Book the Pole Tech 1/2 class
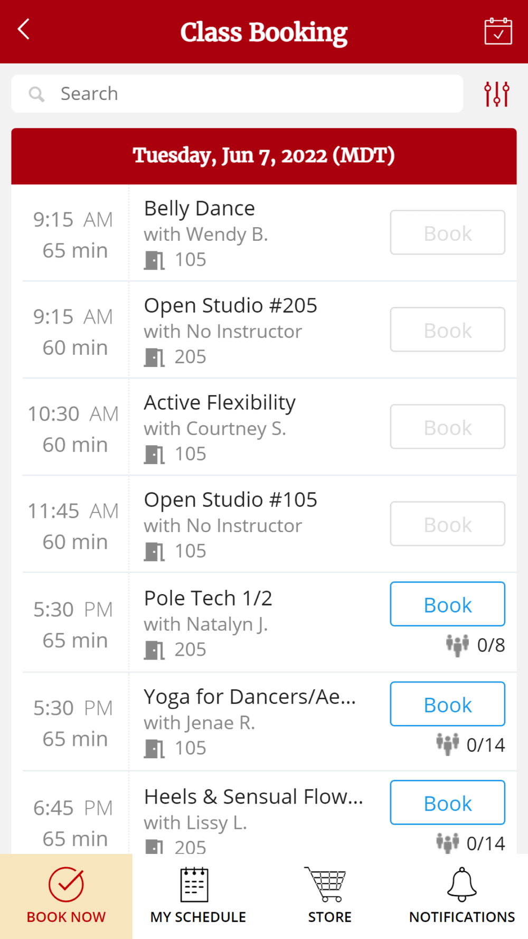This screenshot has width=528, height=939. coord(447,604)
